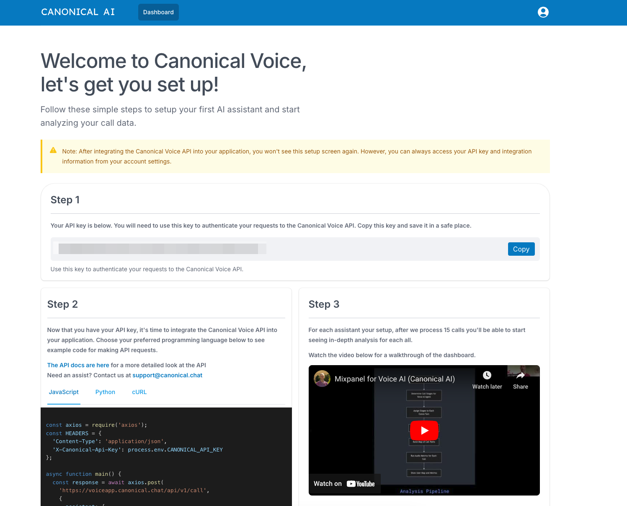Viewport: 627px width, 506px height.
Task: Click the Watch later clock icon
Action: tap(487, 375)
